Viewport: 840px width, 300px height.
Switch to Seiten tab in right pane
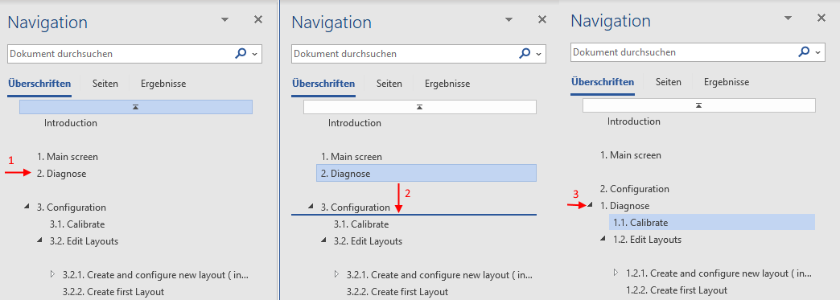668,82
